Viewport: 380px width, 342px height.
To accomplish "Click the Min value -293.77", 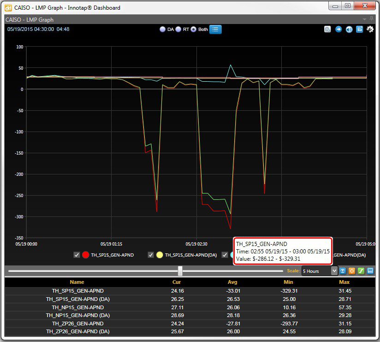I will pyautogui.click(x=289, y=324).
